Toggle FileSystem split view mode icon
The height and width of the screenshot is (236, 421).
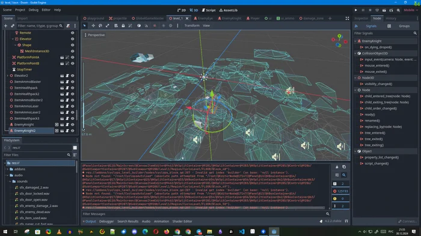(x=75, y=147)
